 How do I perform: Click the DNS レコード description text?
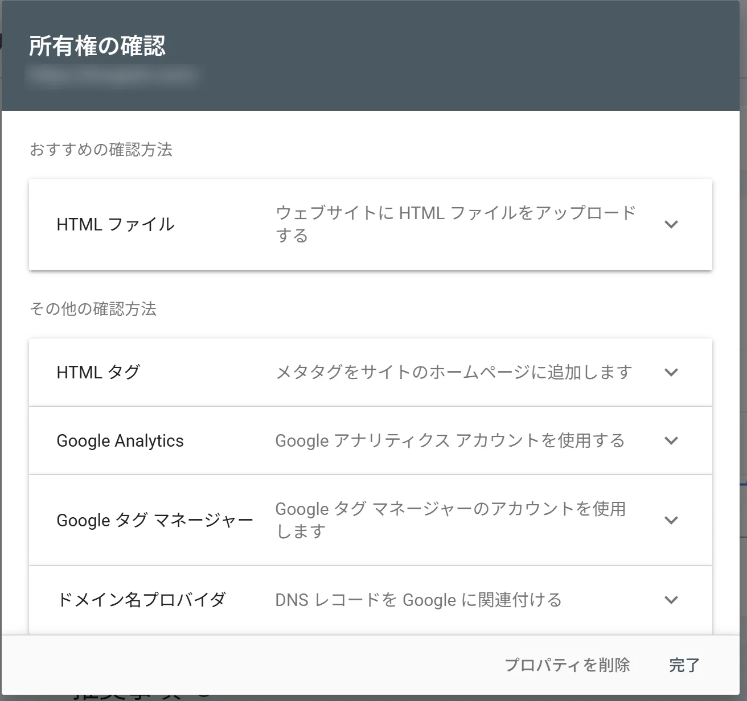point(418,599)
